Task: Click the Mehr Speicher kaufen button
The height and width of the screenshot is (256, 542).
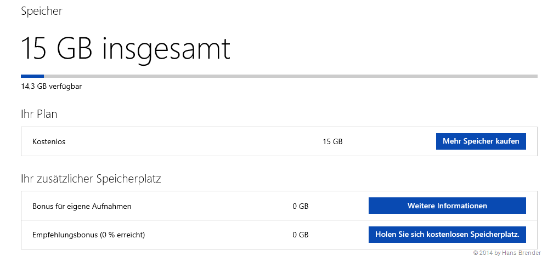Action: click(x=481, y=141)
